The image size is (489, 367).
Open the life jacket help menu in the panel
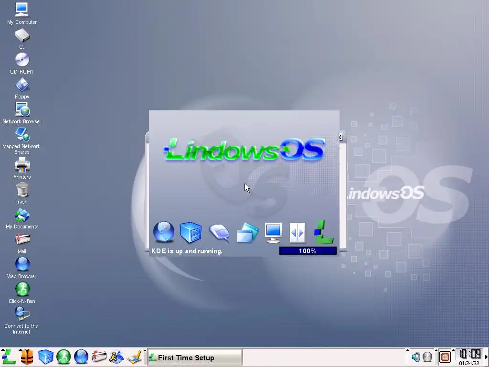point(27,356)
